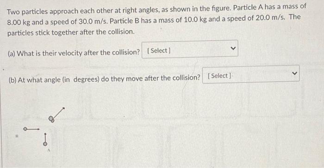Click the [Select] text in question (a)
Viewport: 324px width, 168px height.
pos(159,50)
